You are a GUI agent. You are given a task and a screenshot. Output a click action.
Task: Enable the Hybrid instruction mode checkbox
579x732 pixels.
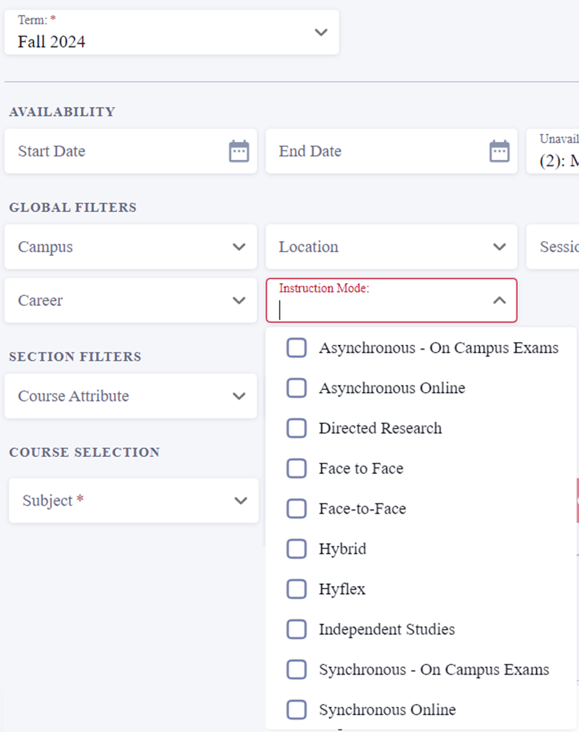pos(296,549)
